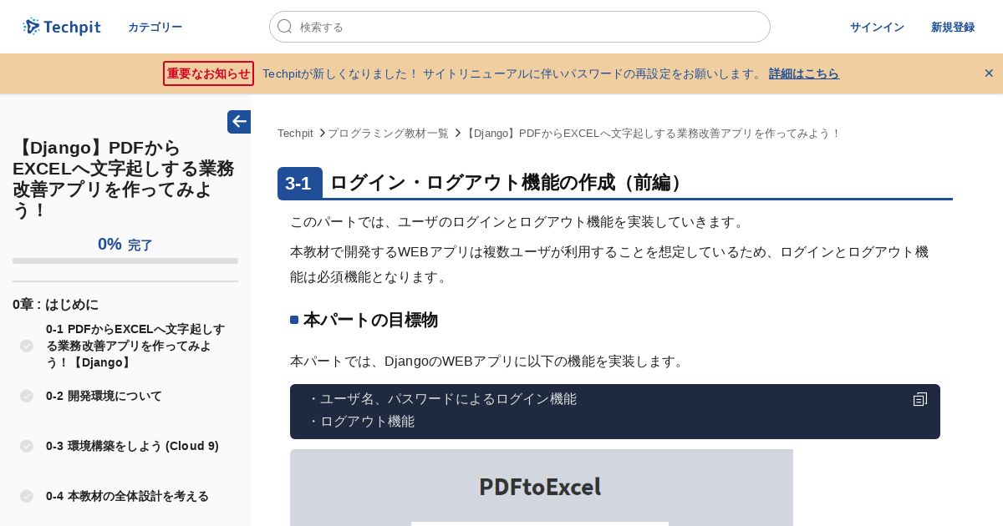
Task: Click the PDFtoExcel screenshot image
Action: pyautogui.click(x=542, y=488)
